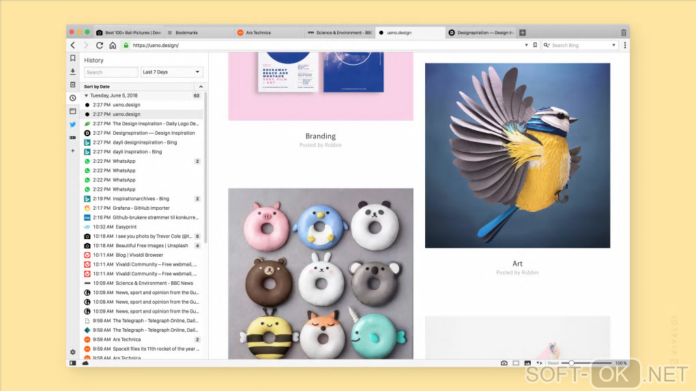
Task: Toggle the side panel visibility
Action: point(73,363)
